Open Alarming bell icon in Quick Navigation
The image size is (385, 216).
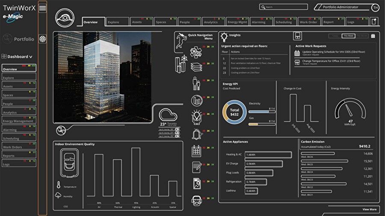[197, 134]
